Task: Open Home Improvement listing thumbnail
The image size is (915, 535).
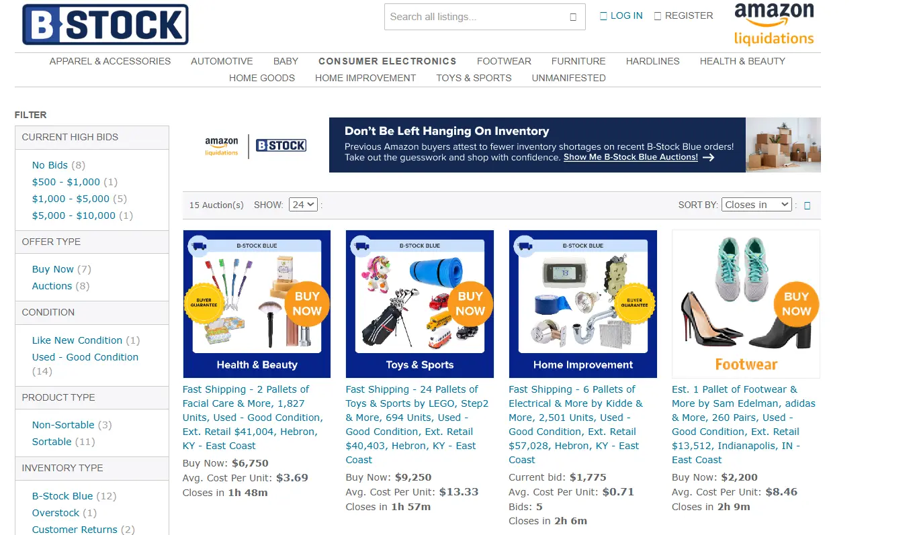Action: click(583, 304)
